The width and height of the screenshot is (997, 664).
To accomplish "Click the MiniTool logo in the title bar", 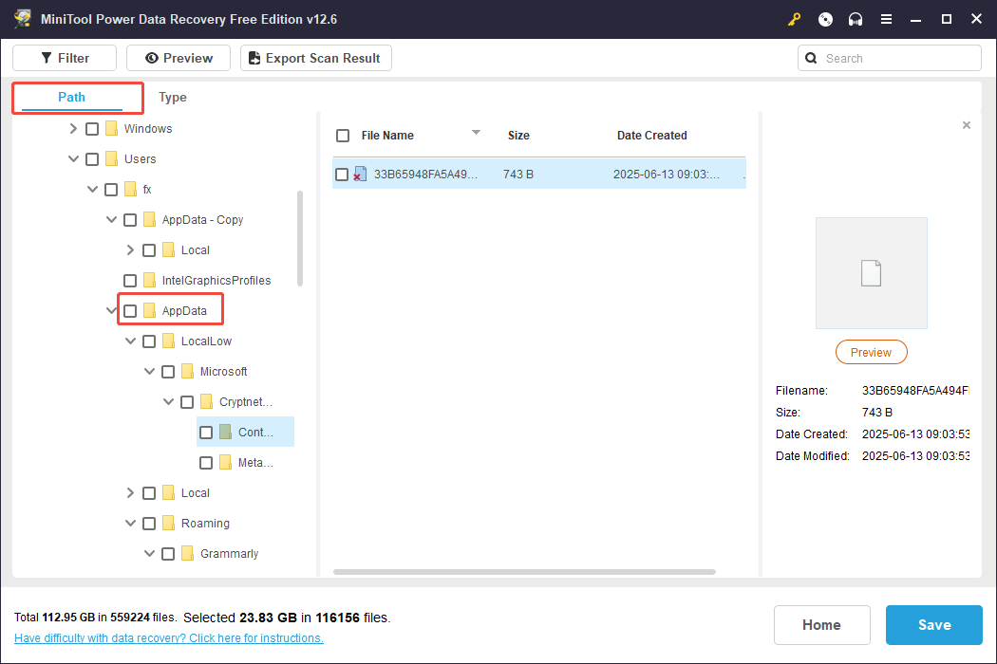I will click(x=23, y=18).
